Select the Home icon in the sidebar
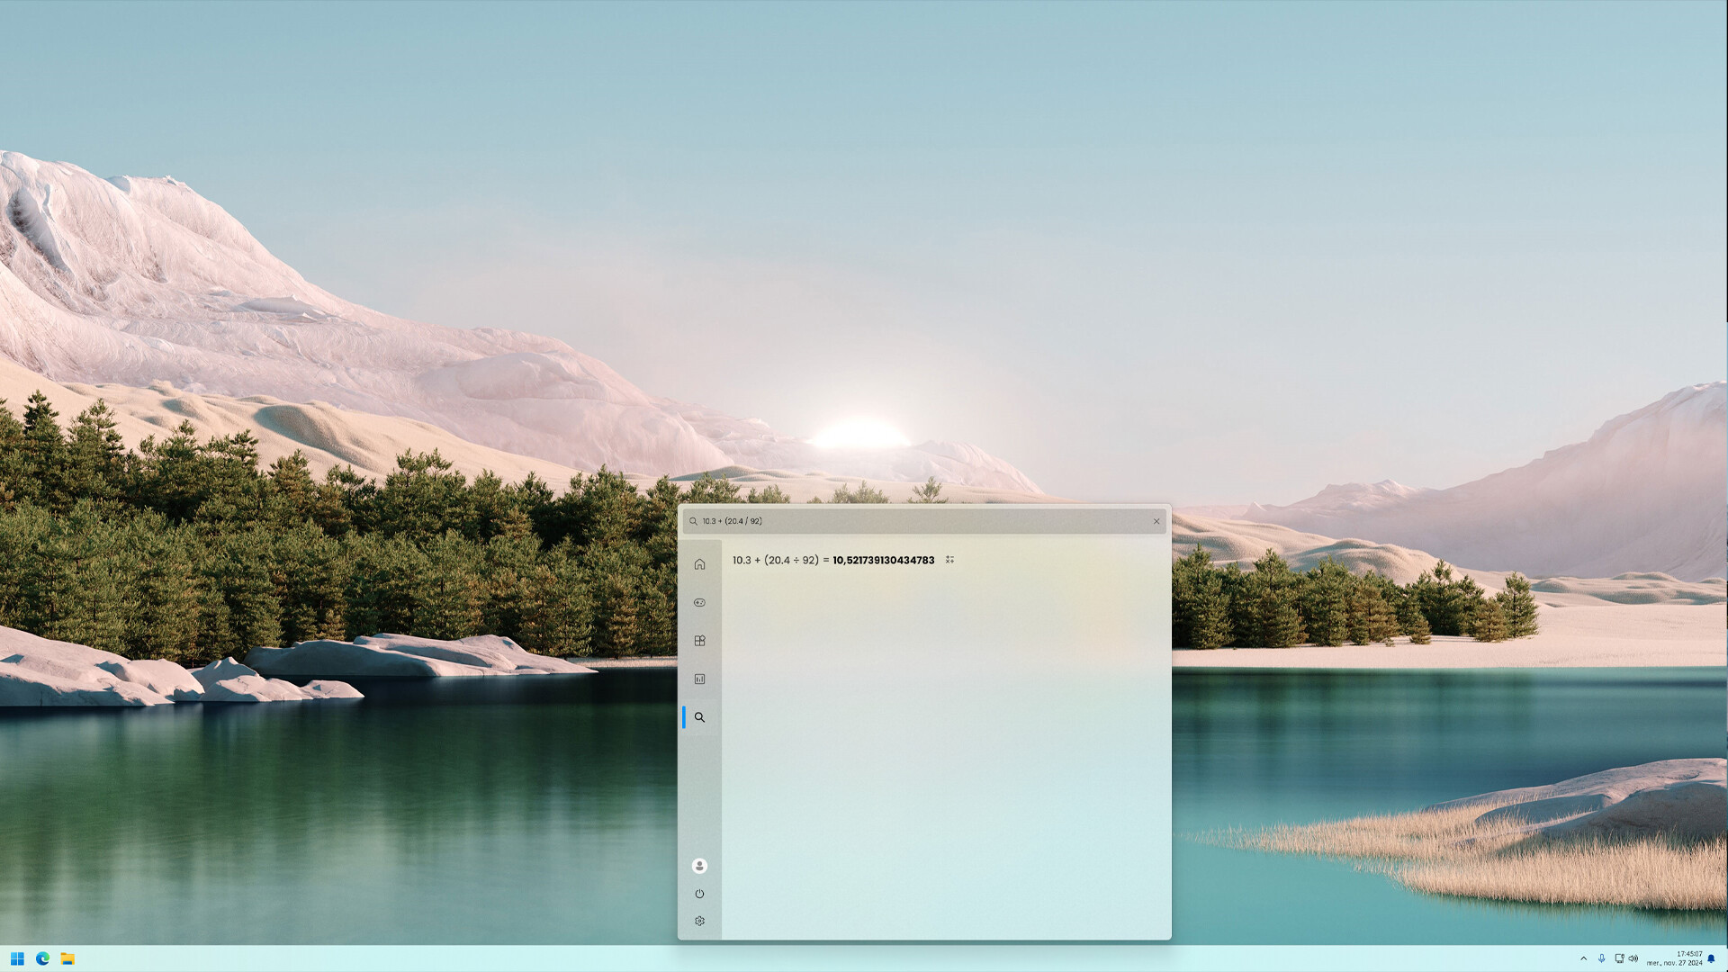 (x=699, y=563)
